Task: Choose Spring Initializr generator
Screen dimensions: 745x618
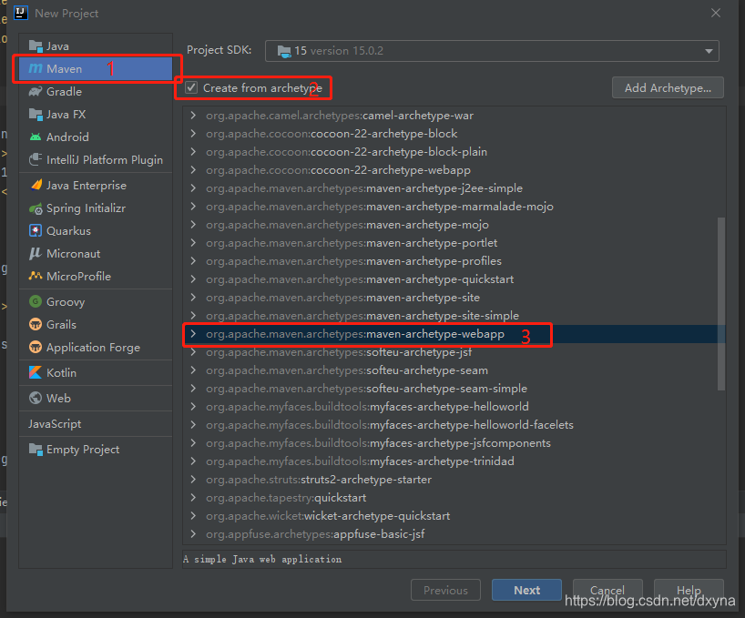Action: [96, 208]
